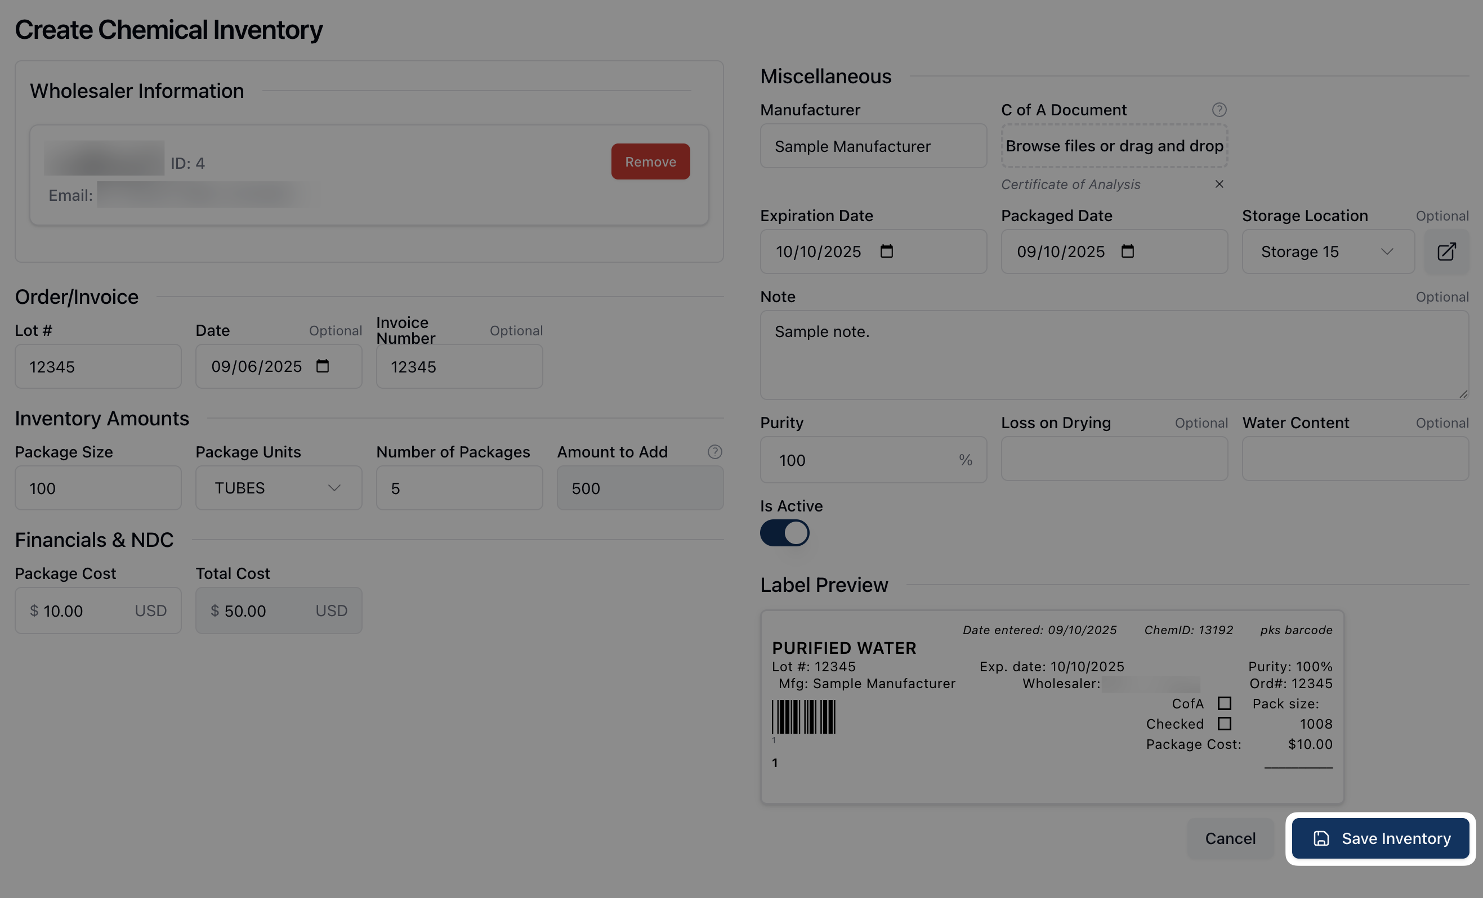Click the Save Inventory button
This screenshot has height=898, width=1483.
click(x=1380, y=838)
